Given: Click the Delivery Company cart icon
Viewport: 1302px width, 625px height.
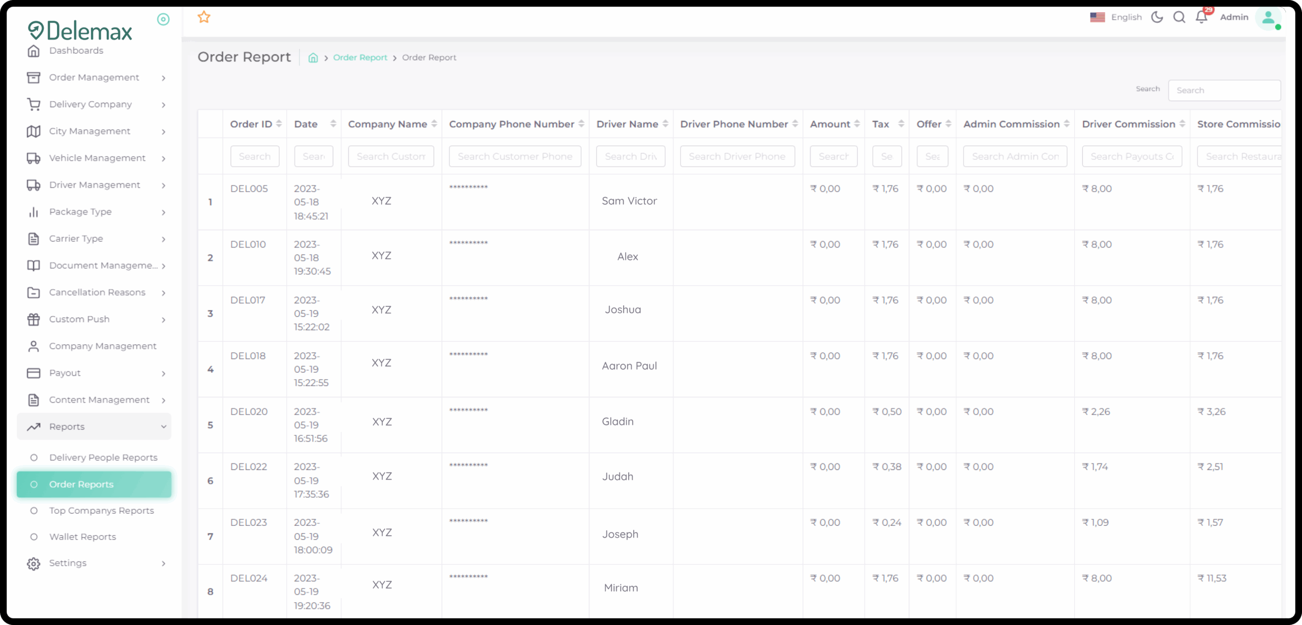Looking at the screenshot, I should coord(34,104).
